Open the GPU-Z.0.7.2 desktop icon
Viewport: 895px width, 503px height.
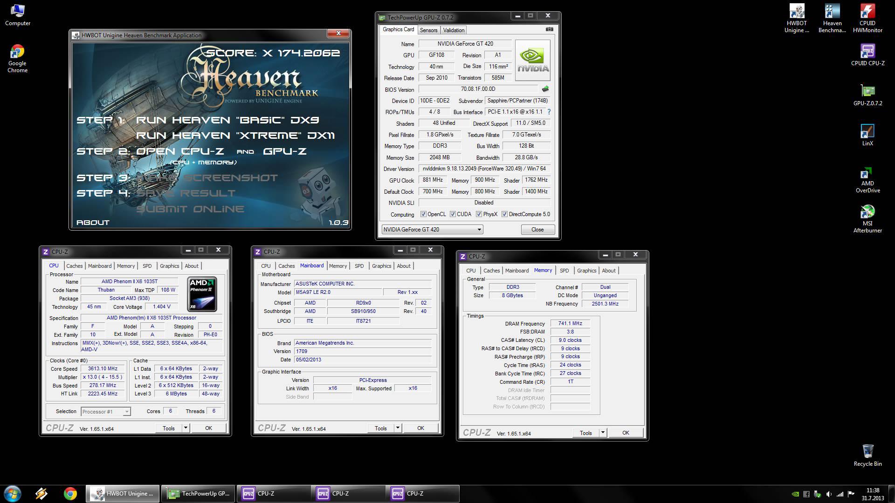[867, 95]
